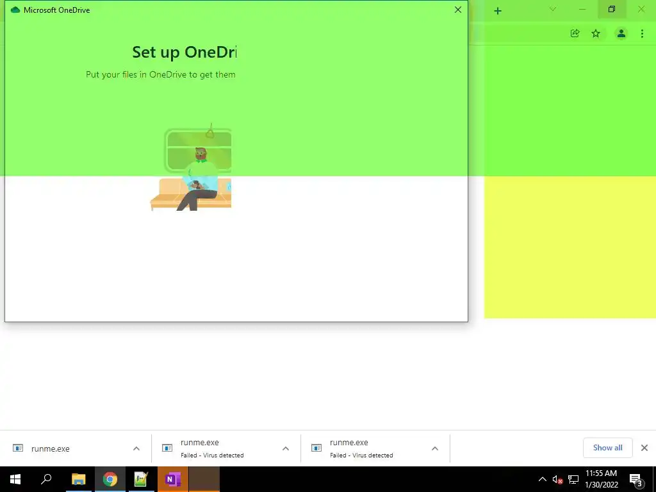Click file icon of first runme.exe download
Screen dimensions: 656x492
pyautogui.click(x=18, y=448)
